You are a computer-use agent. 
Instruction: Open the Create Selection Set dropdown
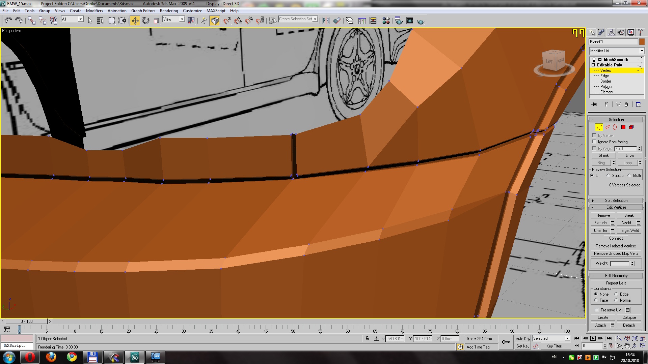[x=315, y=19]
